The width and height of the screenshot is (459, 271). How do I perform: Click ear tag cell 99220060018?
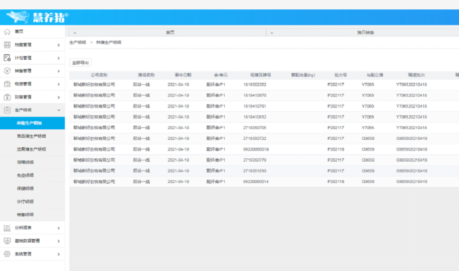coord(256,149)
